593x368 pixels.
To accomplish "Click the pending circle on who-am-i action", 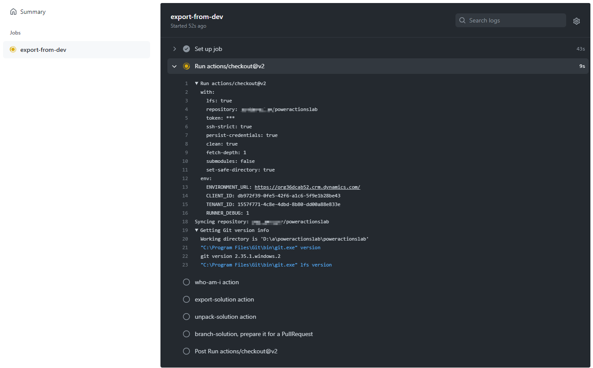I will (x=186, y=282).
